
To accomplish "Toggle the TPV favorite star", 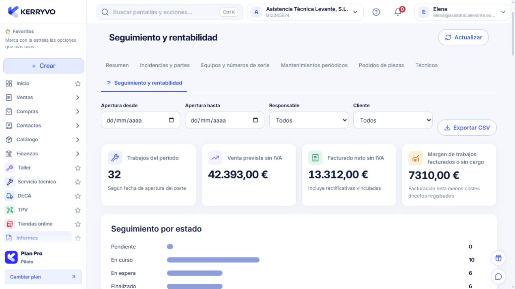I will 78,210.
